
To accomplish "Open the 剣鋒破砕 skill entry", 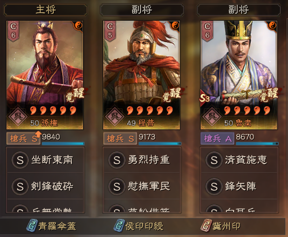I will [x=45, y=186].
